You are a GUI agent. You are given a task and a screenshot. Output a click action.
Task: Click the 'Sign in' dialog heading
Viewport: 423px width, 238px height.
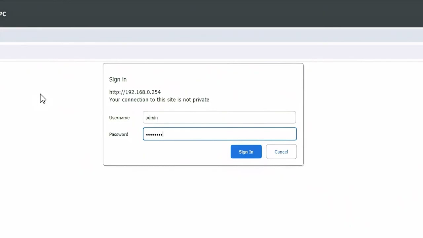point(118,79)
